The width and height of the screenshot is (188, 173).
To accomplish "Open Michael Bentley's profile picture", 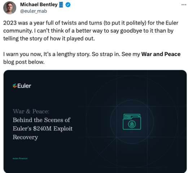I will [x=10, y=8].
